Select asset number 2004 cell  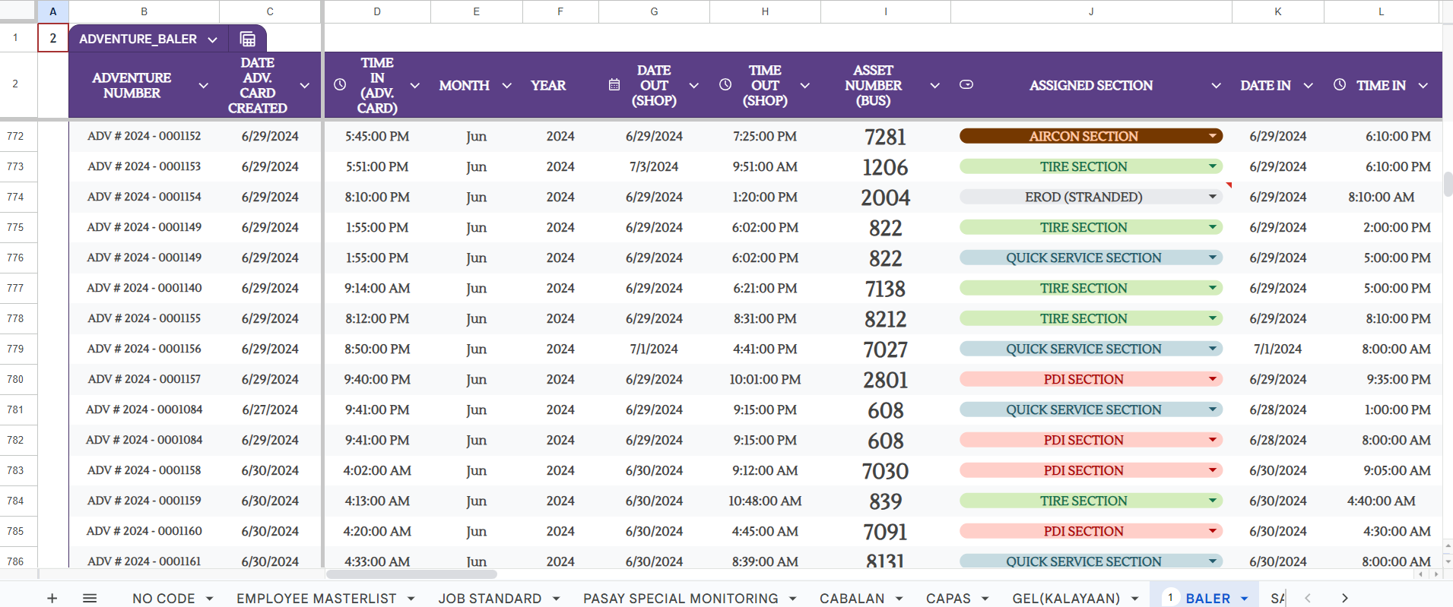885,198
